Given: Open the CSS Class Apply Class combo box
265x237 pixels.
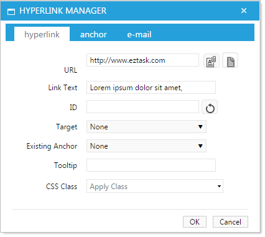Looking at the screenshot, I should (x=155, y=186).
